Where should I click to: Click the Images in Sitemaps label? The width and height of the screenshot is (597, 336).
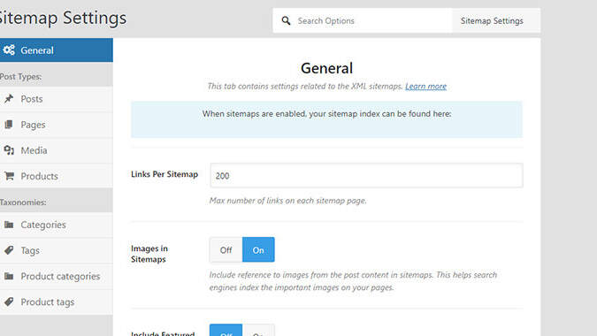click(149, 254)
